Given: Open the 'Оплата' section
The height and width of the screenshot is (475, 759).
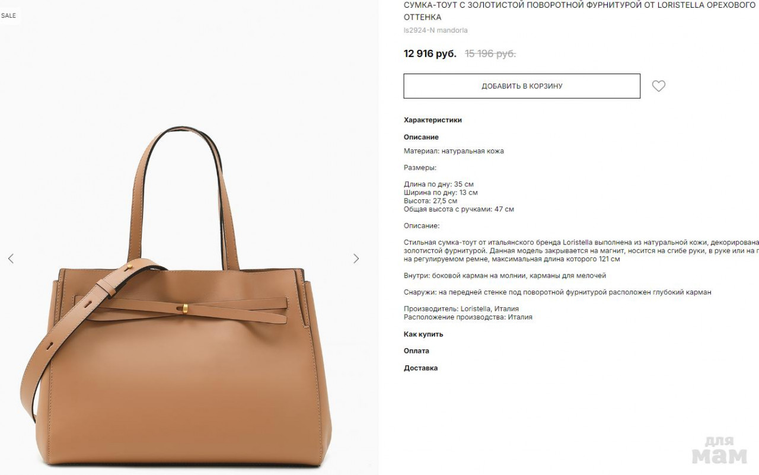Looking at the screenshot, I should pyautogui.click(x=416, y=351).
